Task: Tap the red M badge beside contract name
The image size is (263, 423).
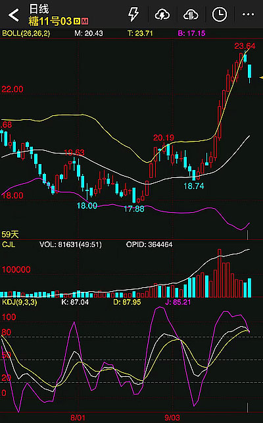Action: tap(85, 21)
